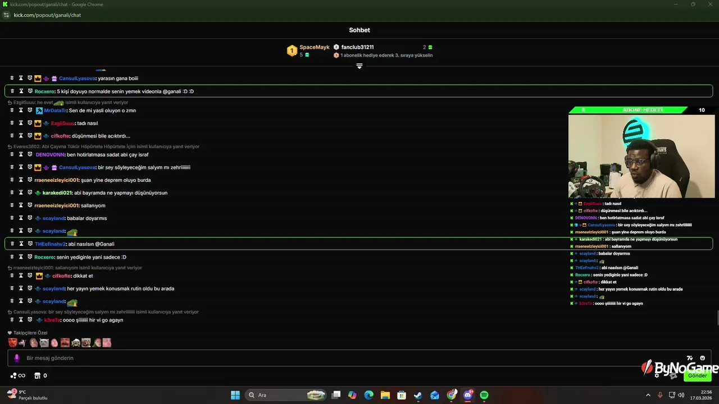Open the channel shop icon showing 0
Image resolution: width=719 pixels, height=404 pixels.
(40, 375)
